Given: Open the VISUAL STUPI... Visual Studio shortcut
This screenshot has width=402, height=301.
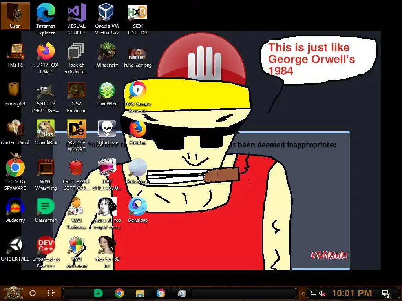Looking at the screenshot, I should (77, 19).
